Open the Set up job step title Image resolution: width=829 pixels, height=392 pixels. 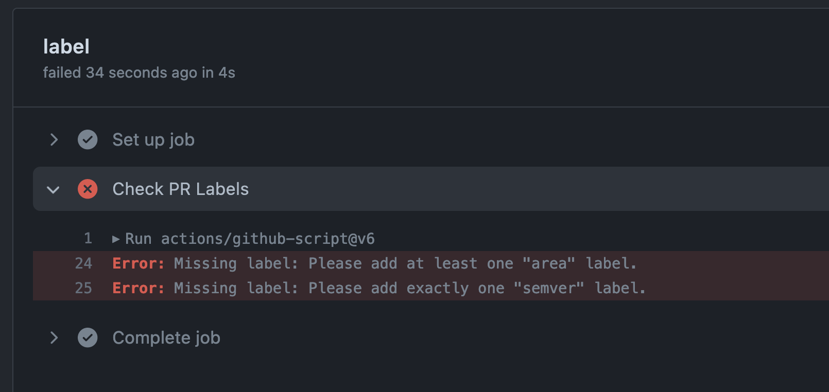pyautogui.click(x=153, y=139)
